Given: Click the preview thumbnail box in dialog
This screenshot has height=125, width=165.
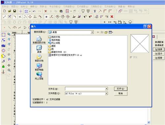Looking at the screenshot, I should [x=140, y=44].
